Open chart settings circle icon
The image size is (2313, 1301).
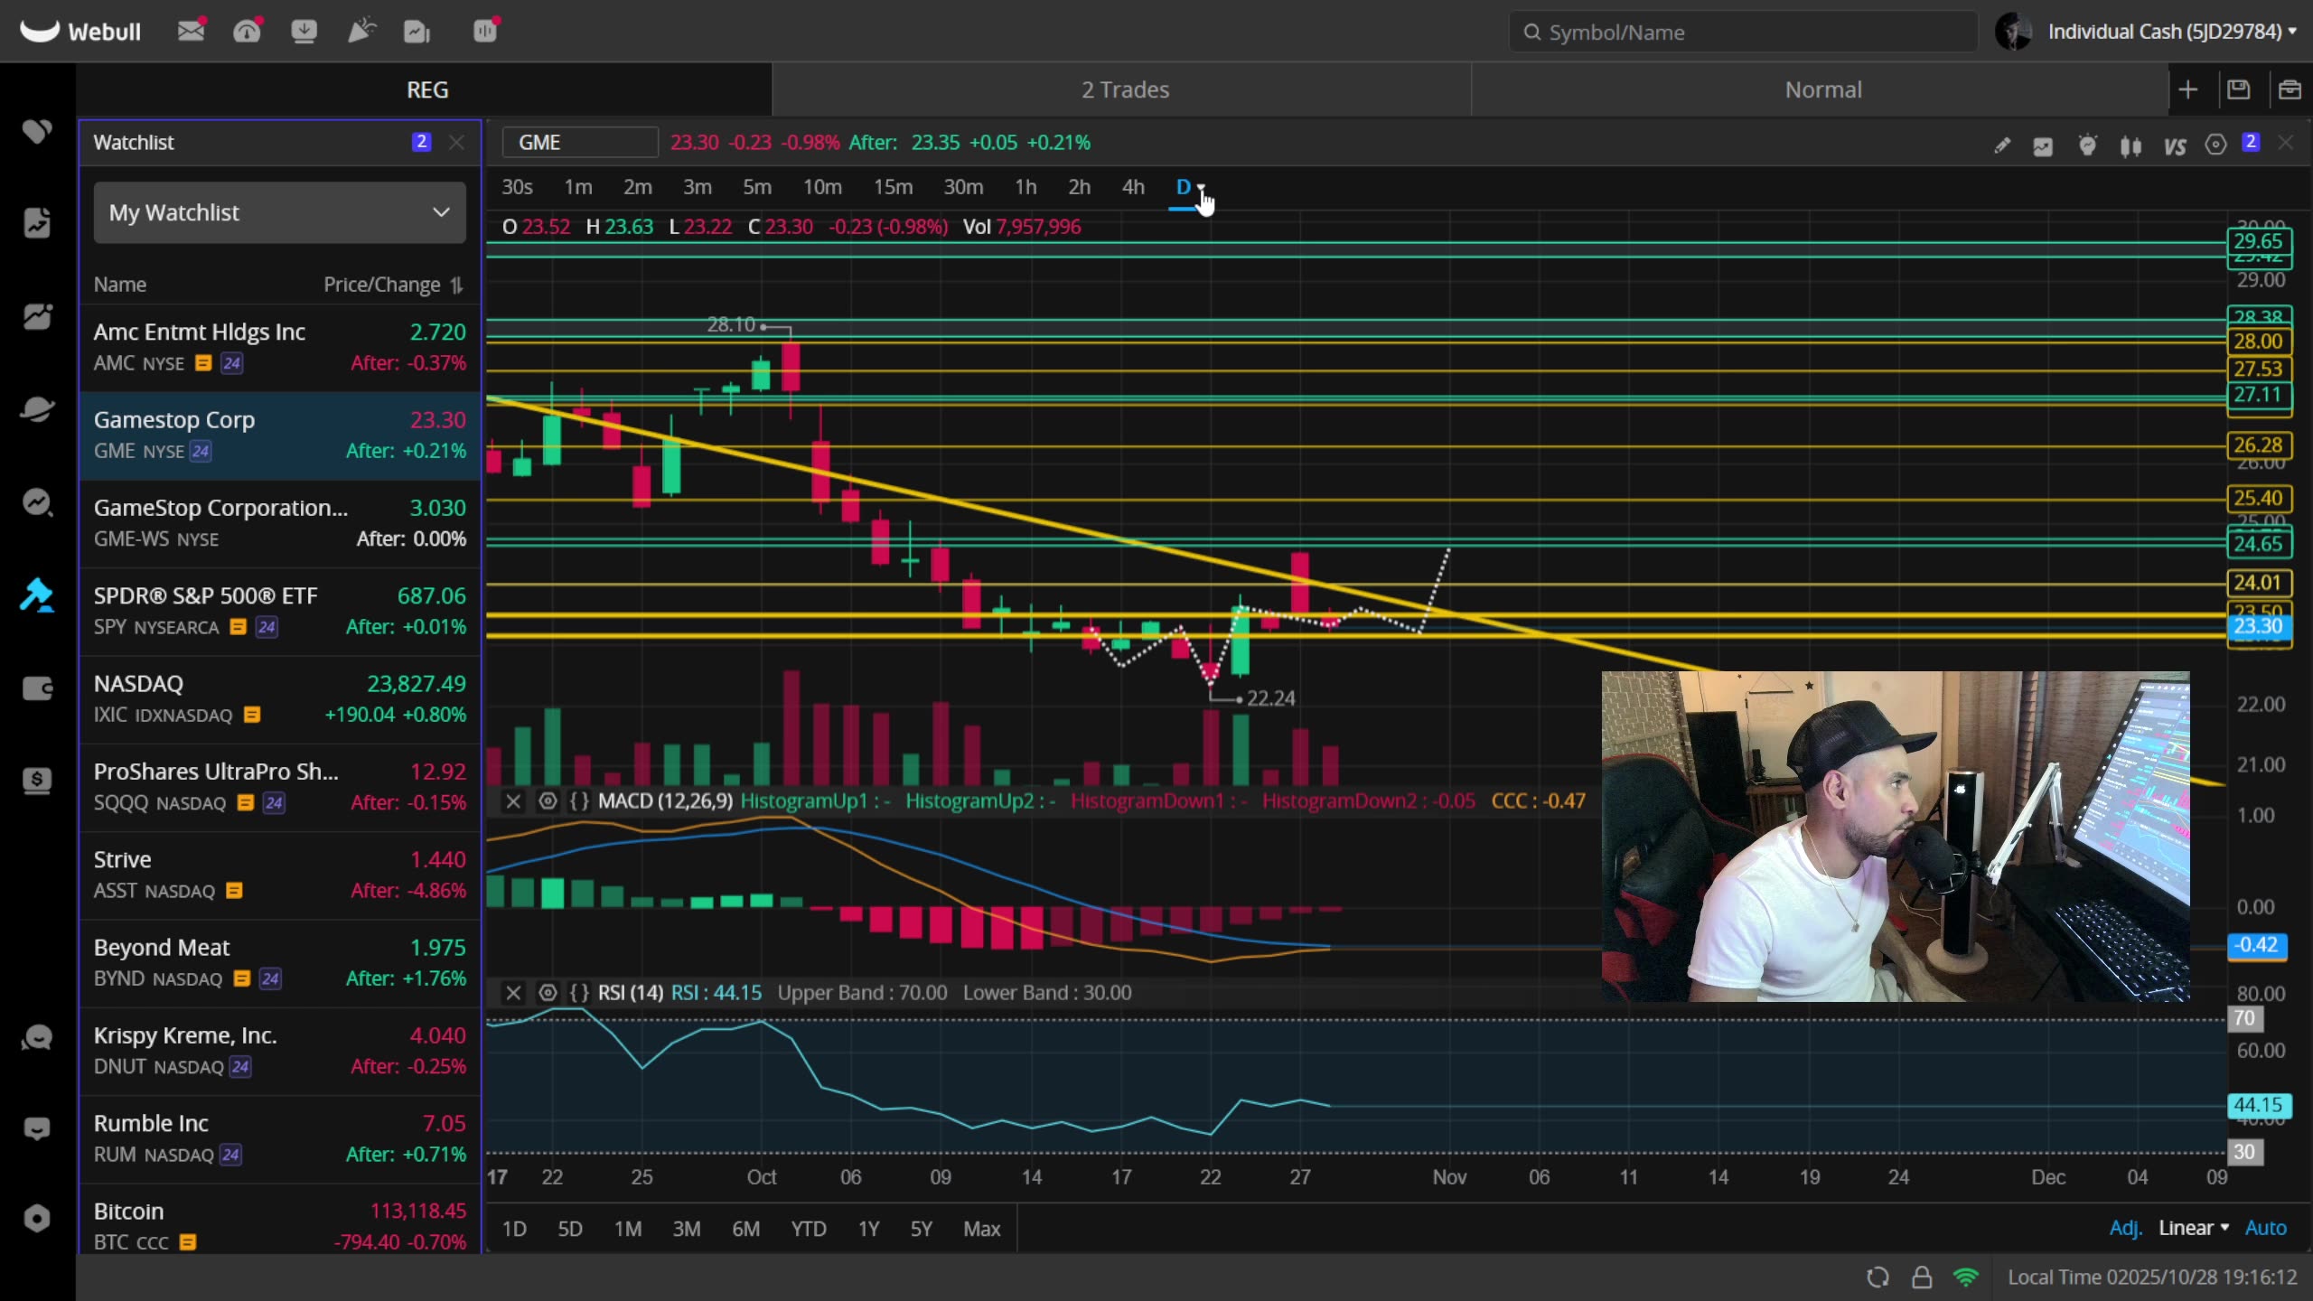pyautogui.click(x=2215, y=145)
